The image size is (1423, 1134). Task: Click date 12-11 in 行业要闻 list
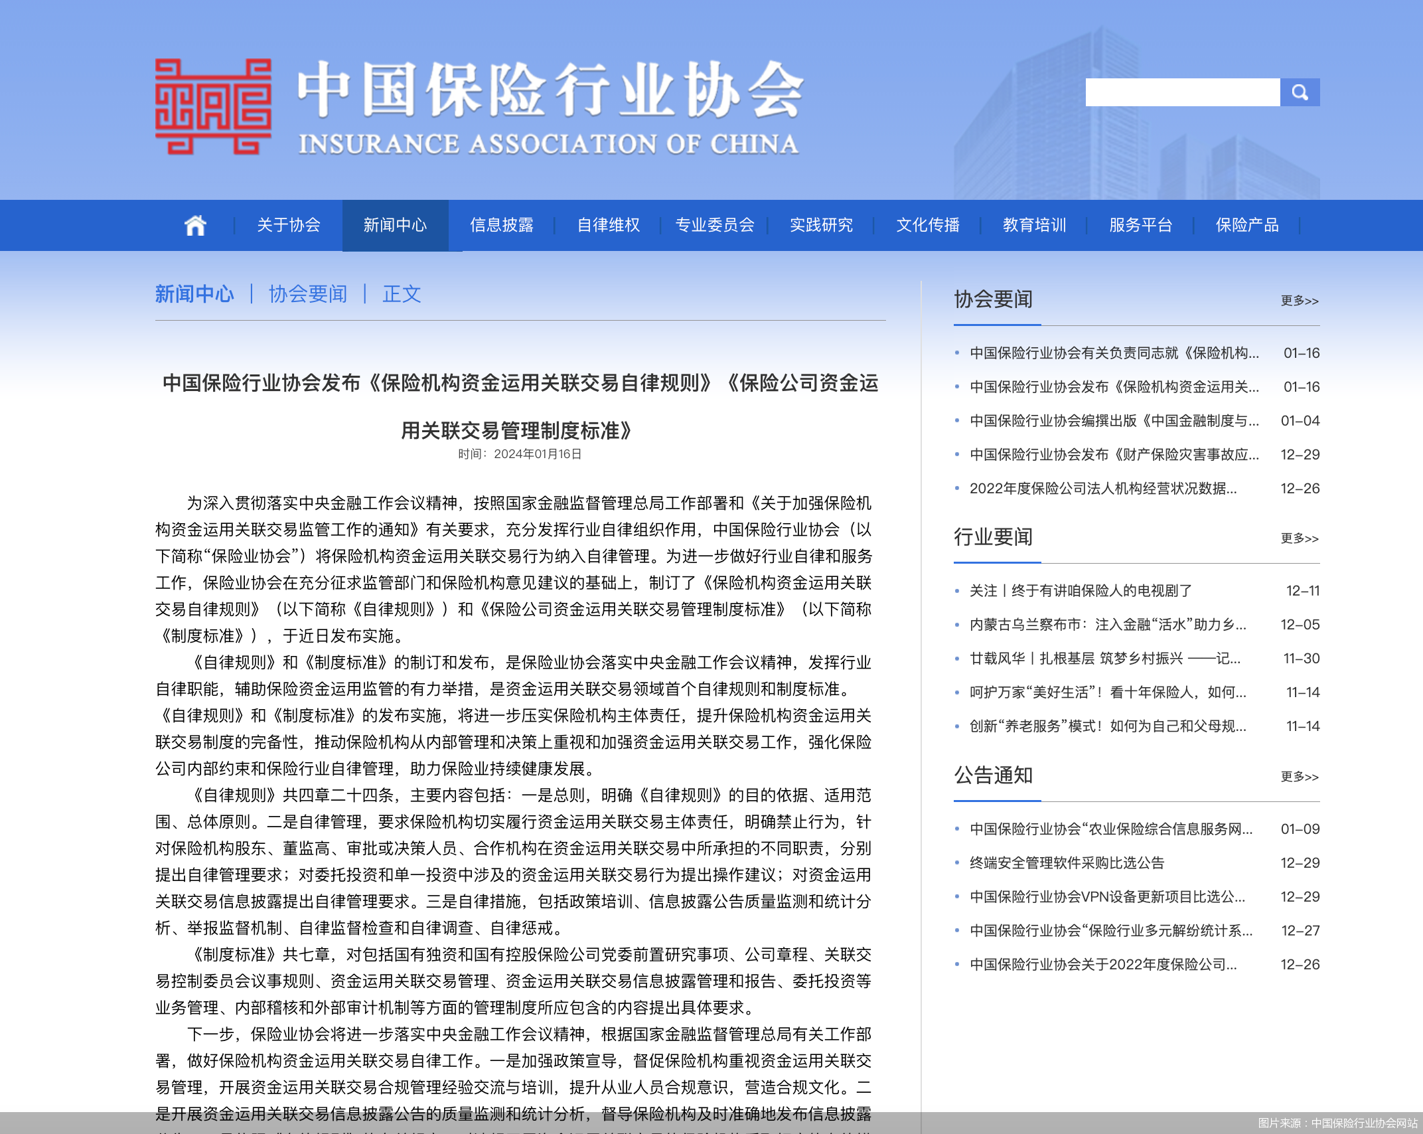[x=1303, y=591]
